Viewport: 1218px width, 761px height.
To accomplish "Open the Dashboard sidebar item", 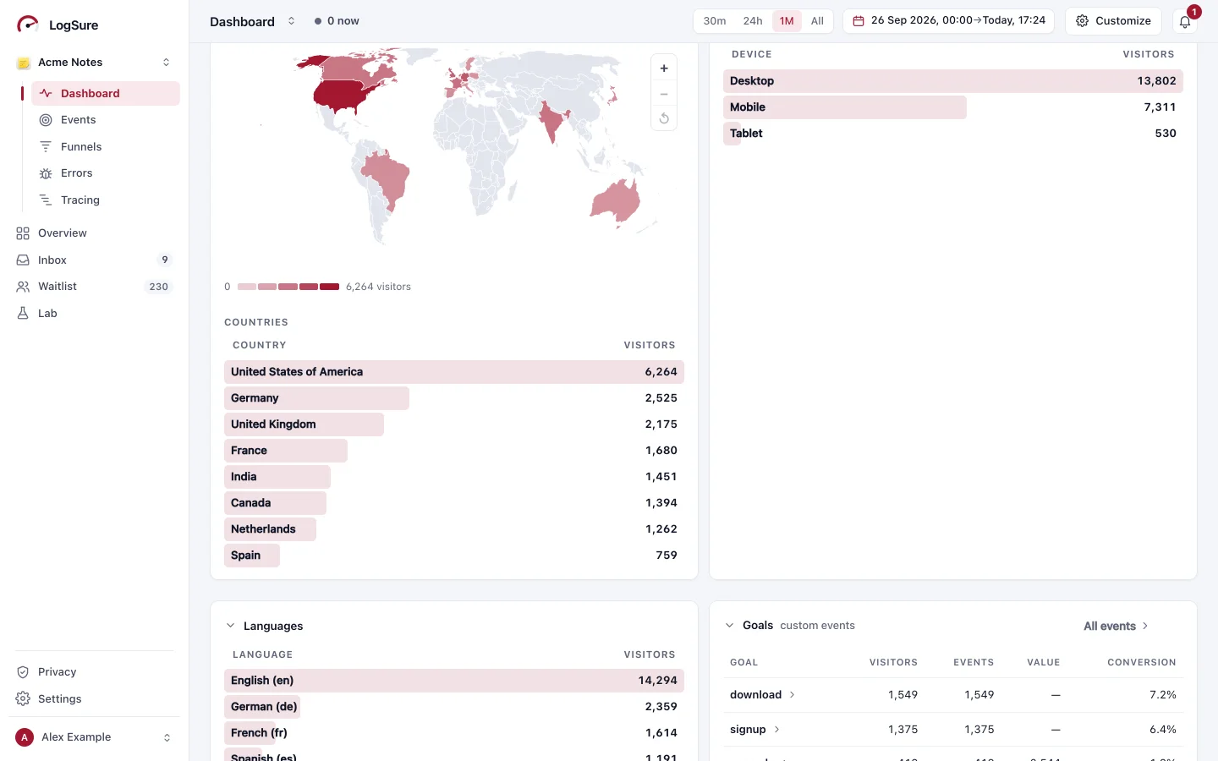I will click(106, 93).
